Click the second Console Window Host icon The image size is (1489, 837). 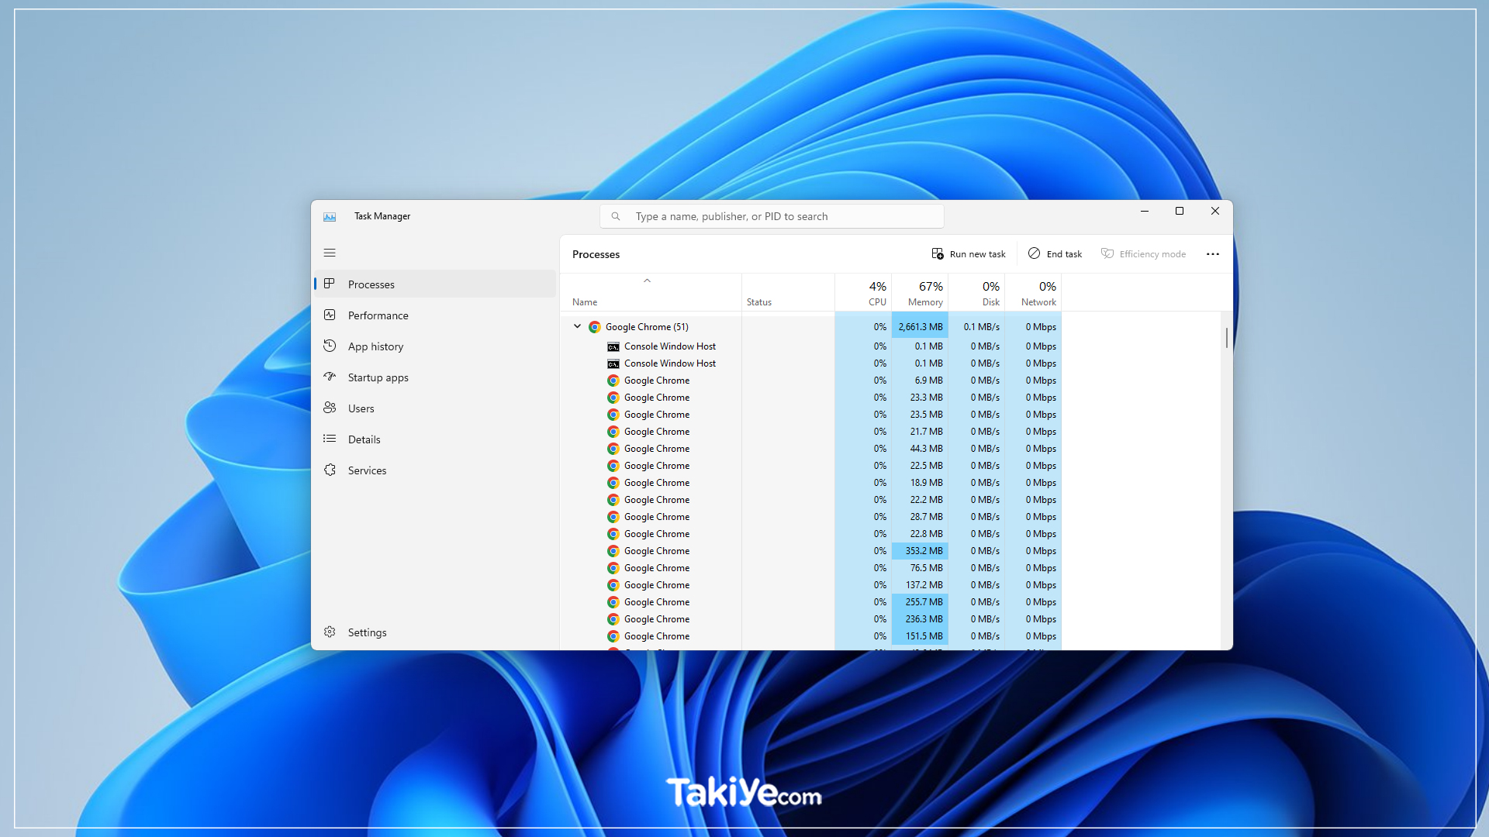click(x=613, y=363)
